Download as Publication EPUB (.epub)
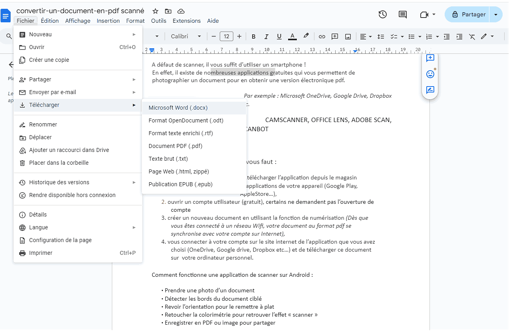Screen dimensions: 509x331 click(x=194, y=184)
